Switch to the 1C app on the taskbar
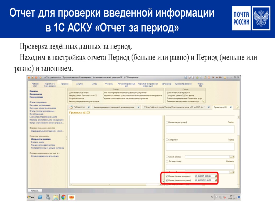275x206 pixels. 71,197
